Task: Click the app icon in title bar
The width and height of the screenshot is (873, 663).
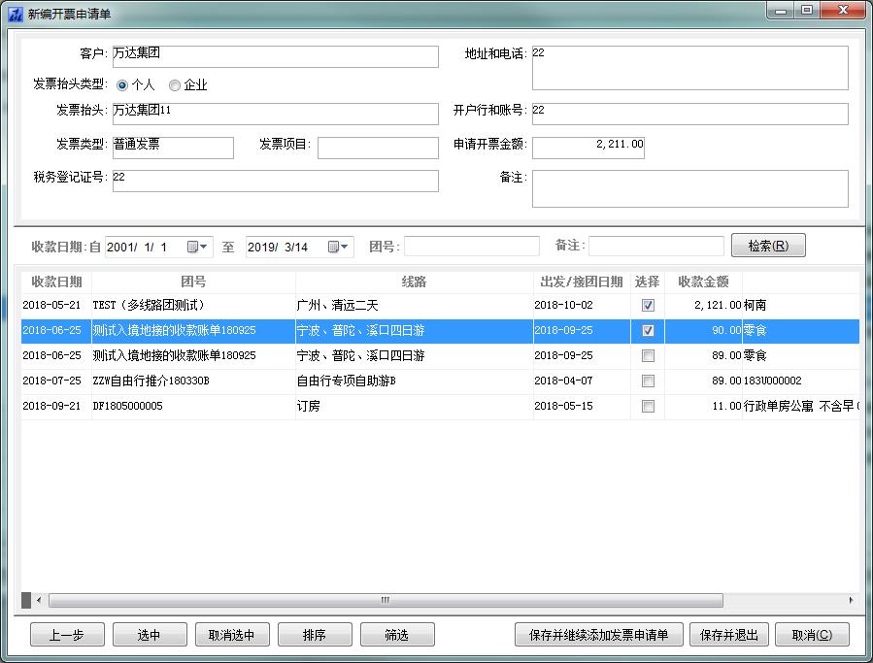Action: (16, 13)
